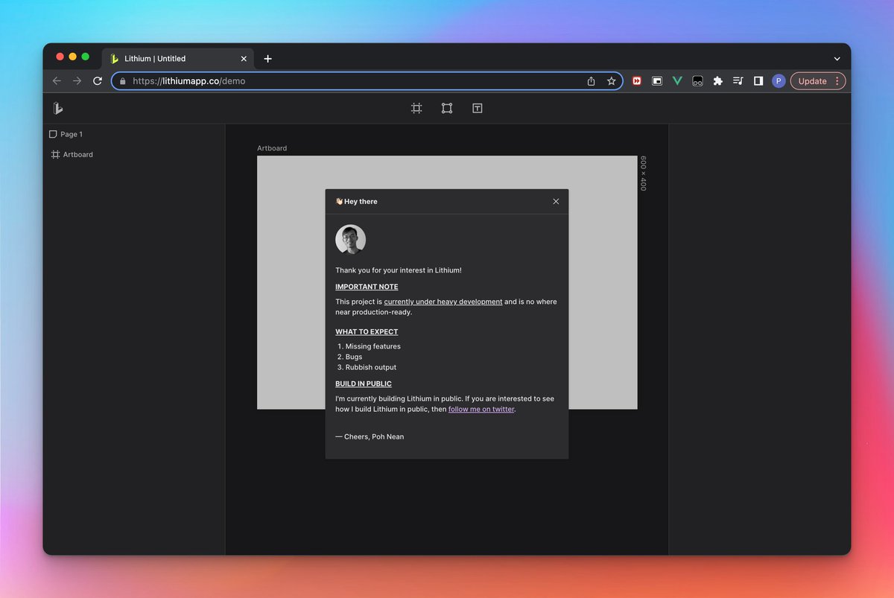Close the Hey there dialog

(556, 201)
